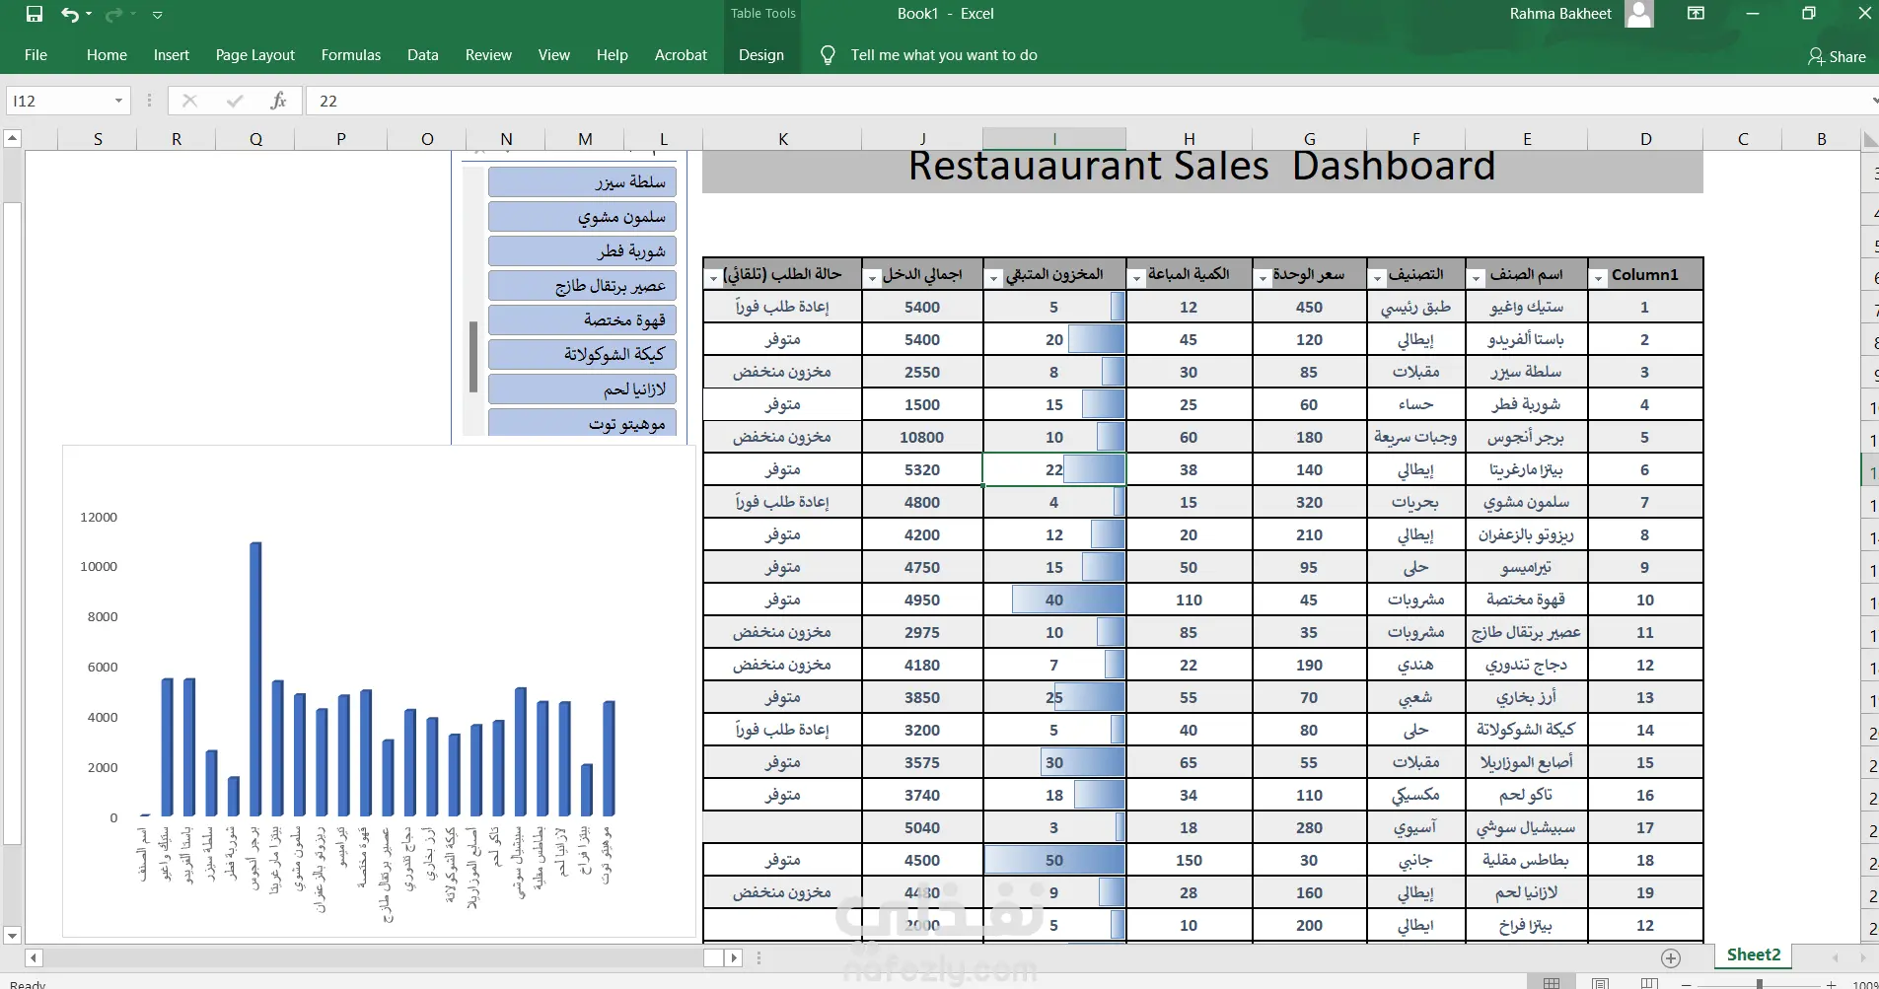The image size is (1879, 989).
Task: Open the undo history dropdown arrow
Action: (x=89, y=14)
